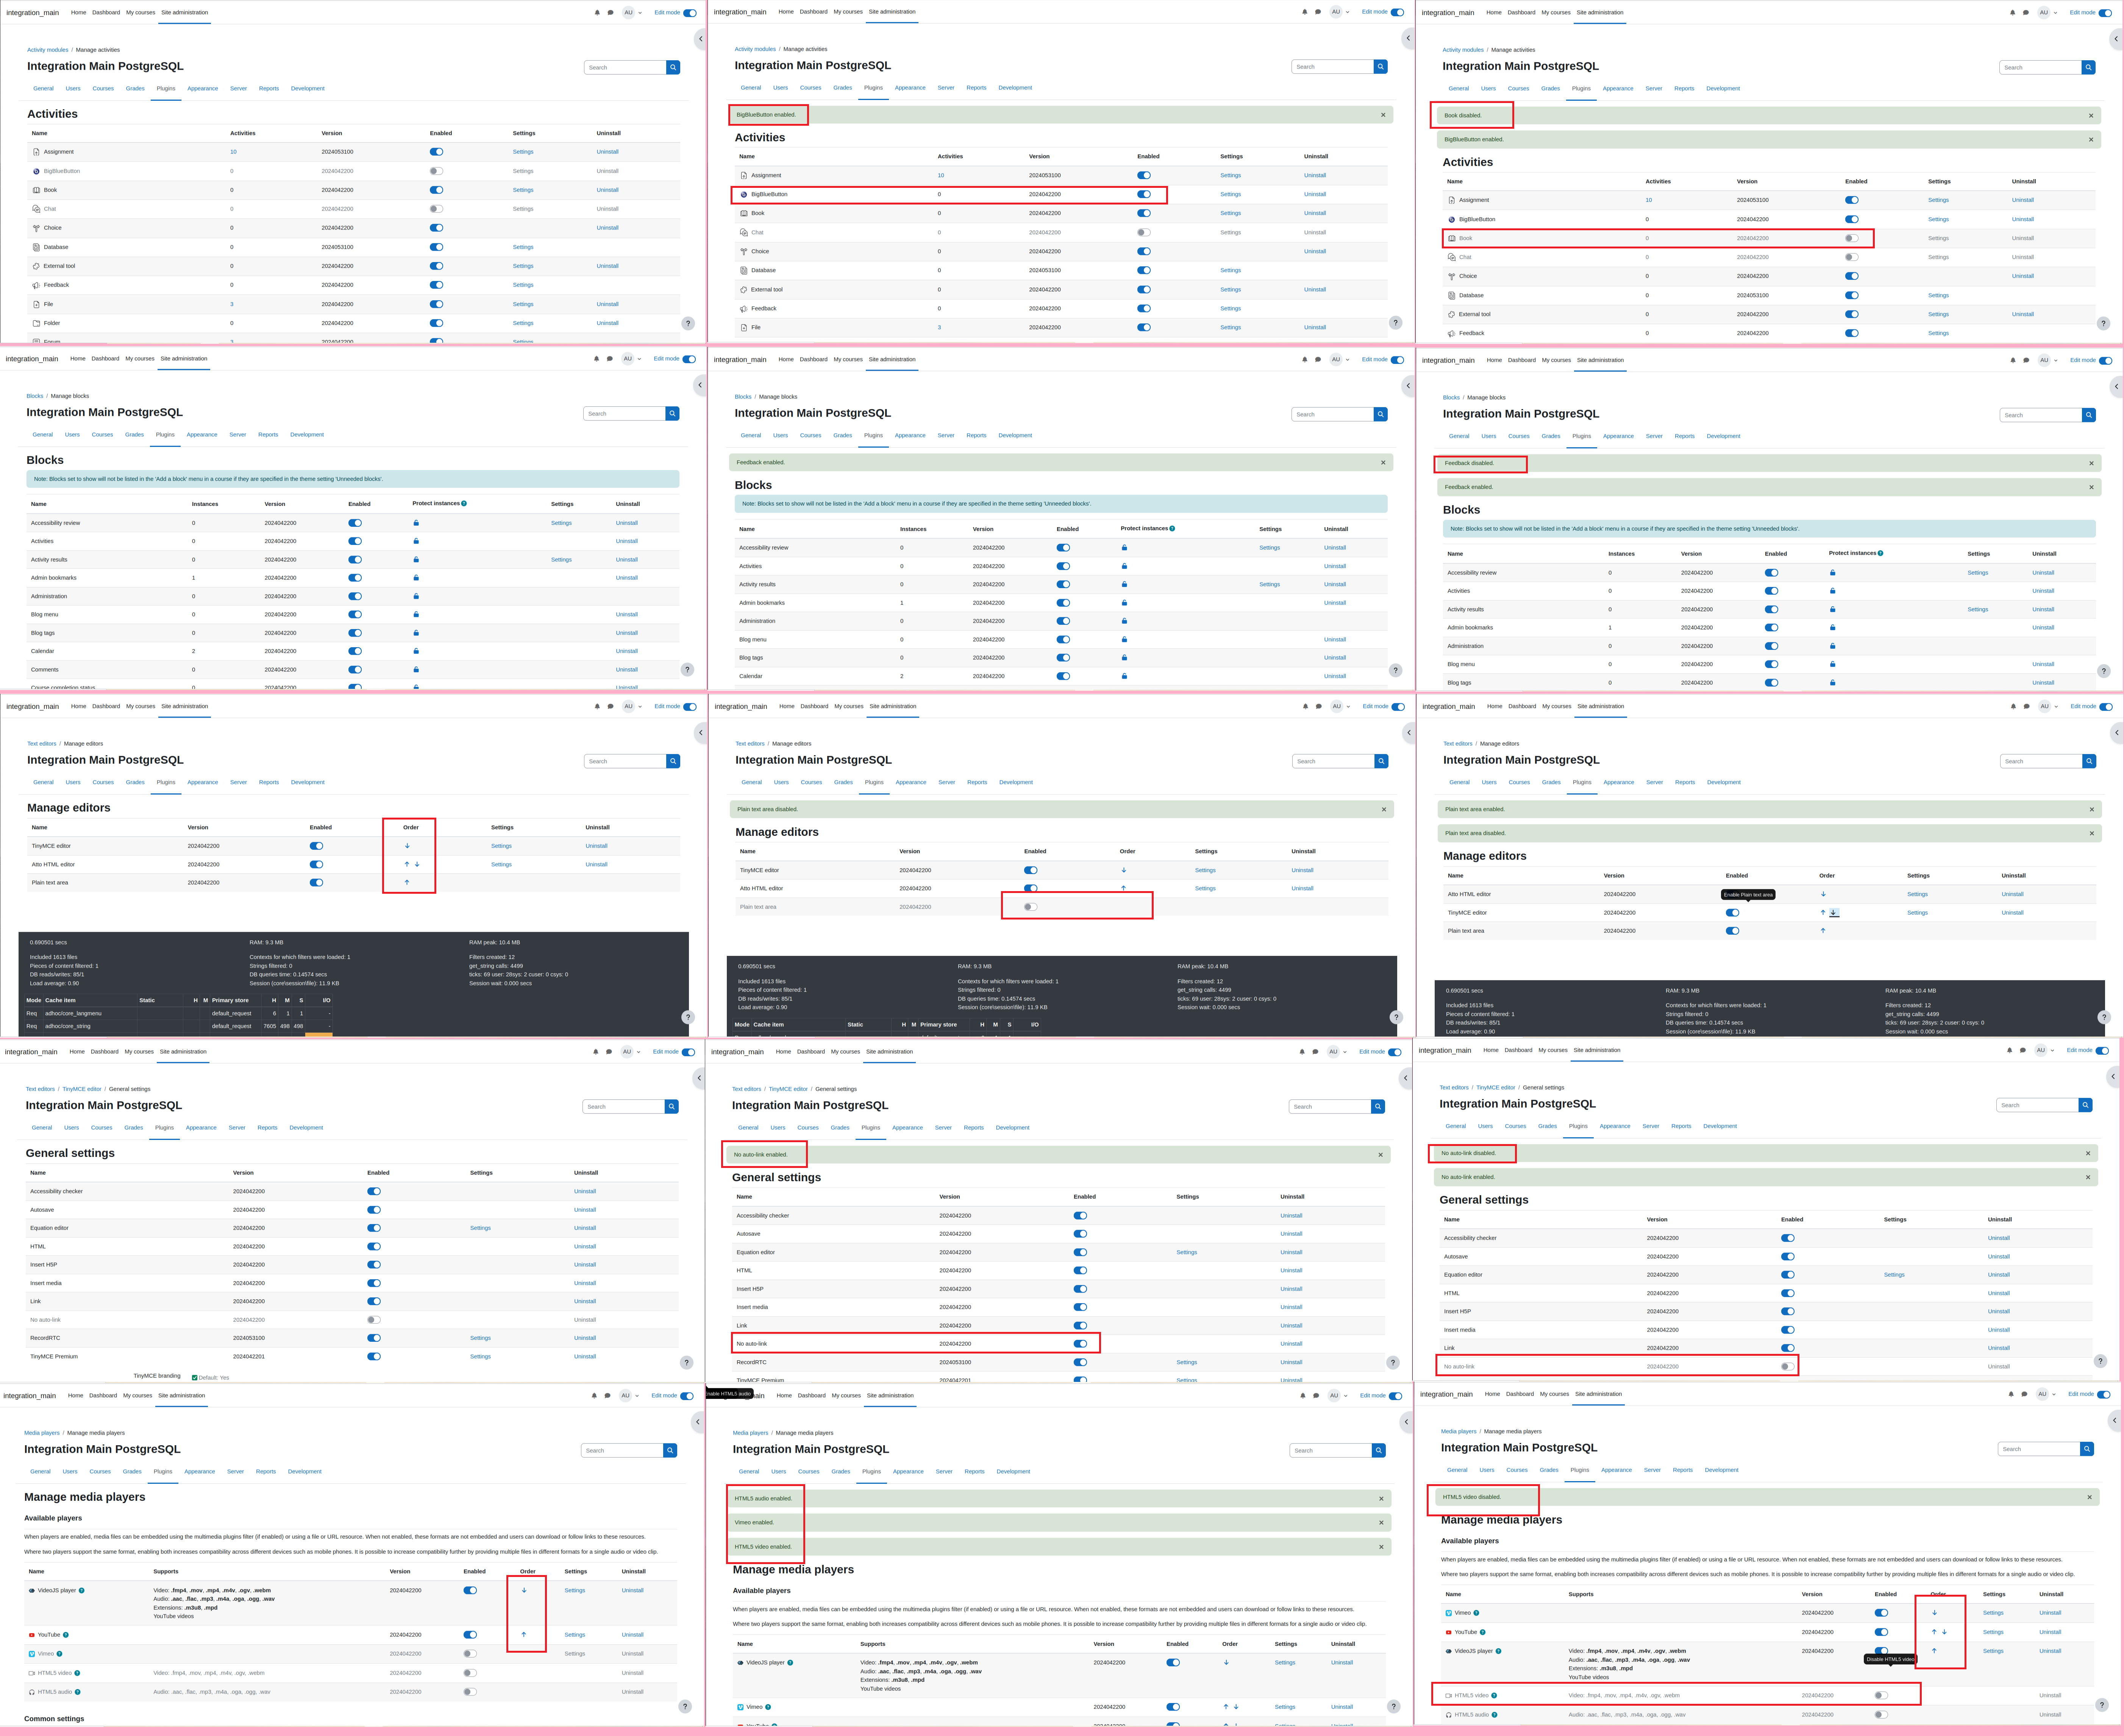Open "Activity modules" breadcrumb in notice-free Activities panel
2124x1736 pixels.
coord(48,50)
